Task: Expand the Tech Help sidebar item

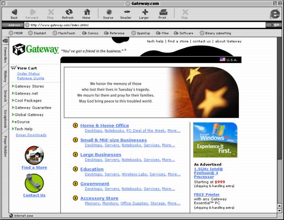Action: [13, 129]
